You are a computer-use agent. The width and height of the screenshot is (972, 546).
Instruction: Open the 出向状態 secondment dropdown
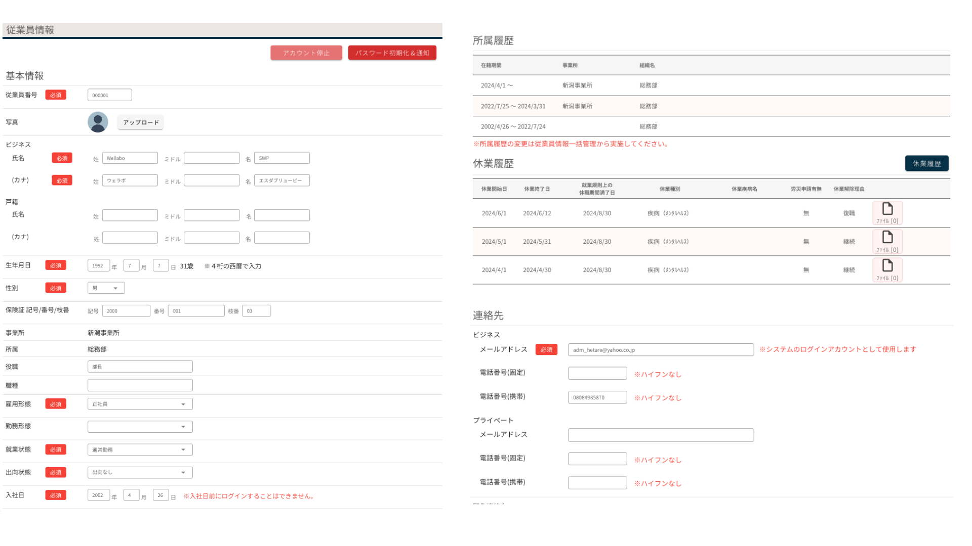[x=140, y=472]
